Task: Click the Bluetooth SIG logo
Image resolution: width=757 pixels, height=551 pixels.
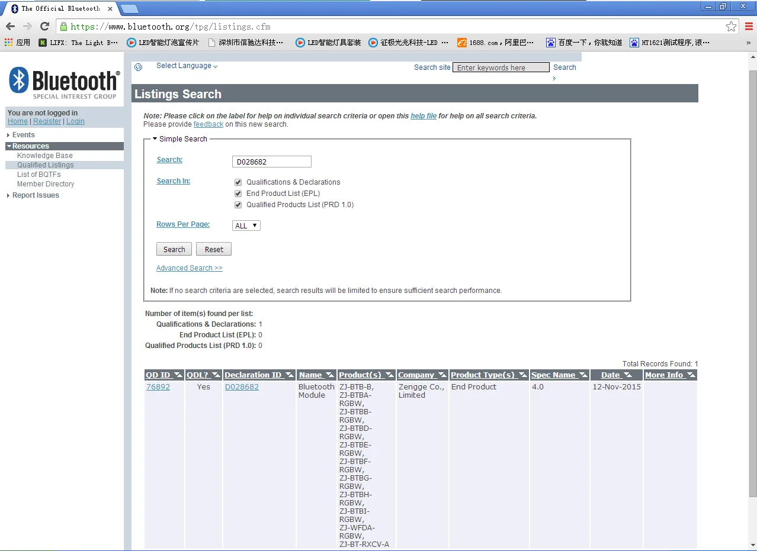Action: [65, 83]
